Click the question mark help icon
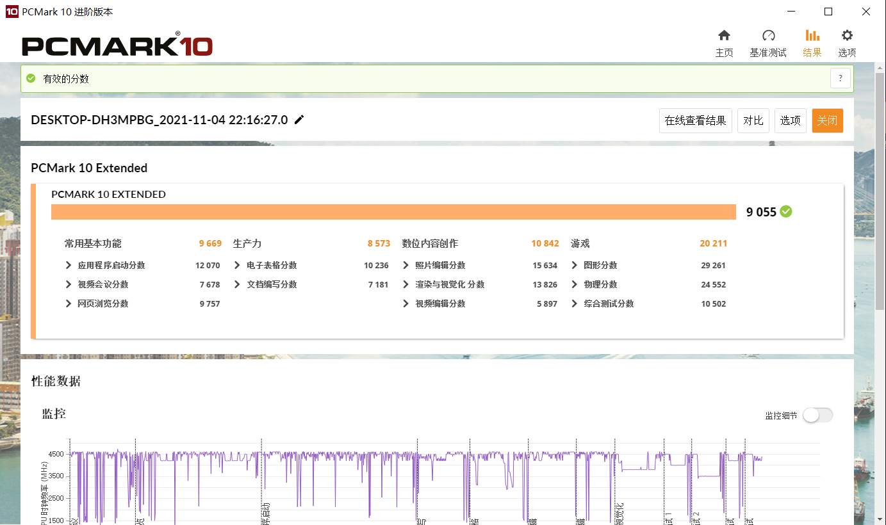The image size is (886, 525). click(841, 79)
